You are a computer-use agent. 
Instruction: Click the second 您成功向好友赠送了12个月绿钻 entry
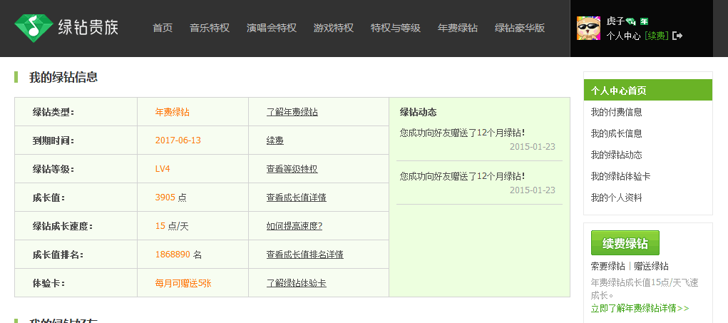(463, 176)
